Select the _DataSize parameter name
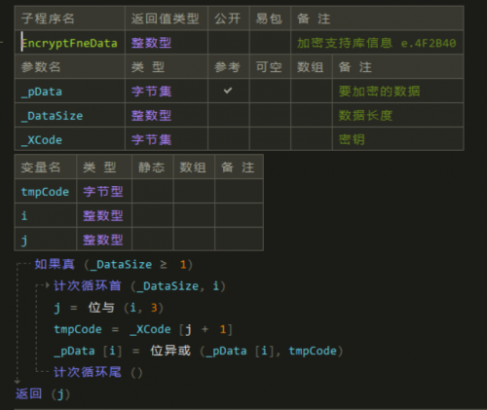Viewport: 487px width, 410px height. point(52,116)
